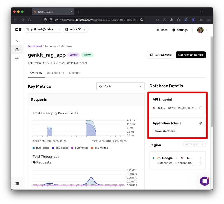Click the database ID da08290a-ff36 text

coord(57,63)
